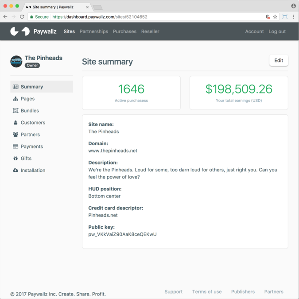299x299 pixels.
Task: Click The Pinheads site avatar
Action: pos(16,62)
